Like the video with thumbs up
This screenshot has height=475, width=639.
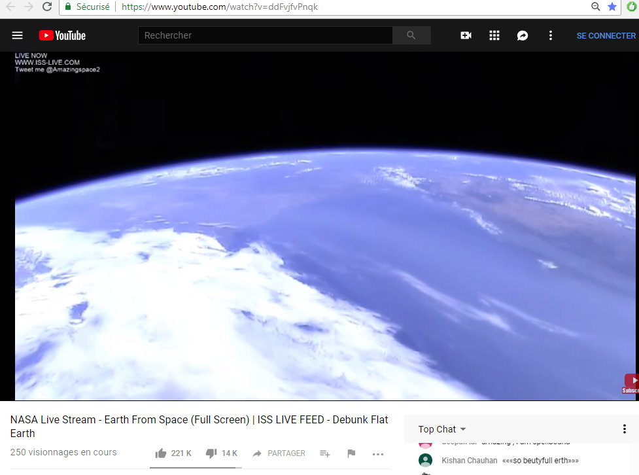(x=160, y=453)
